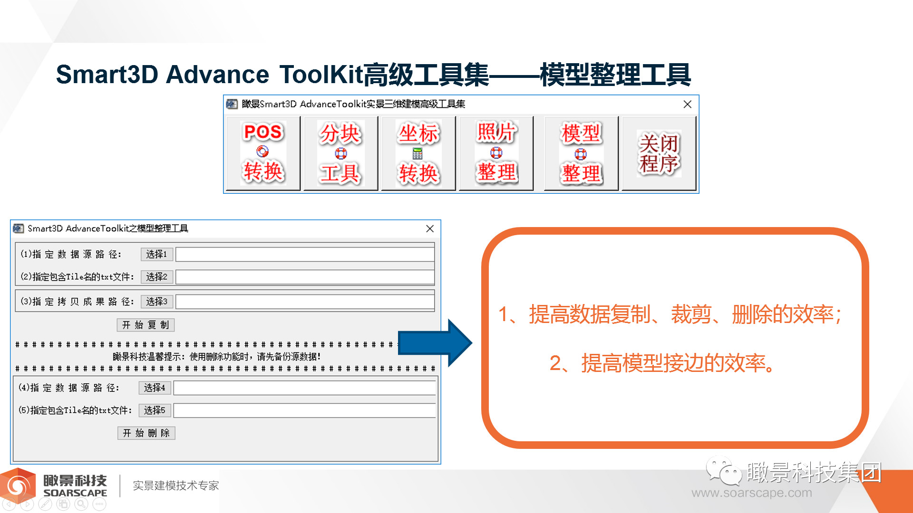Focus the txt file field next to 选择5
913x513 pixels.
pos(305,410)
